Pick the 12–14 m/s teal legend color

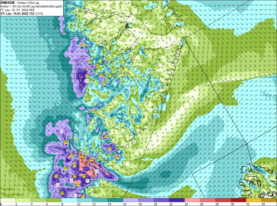(100, 200)
